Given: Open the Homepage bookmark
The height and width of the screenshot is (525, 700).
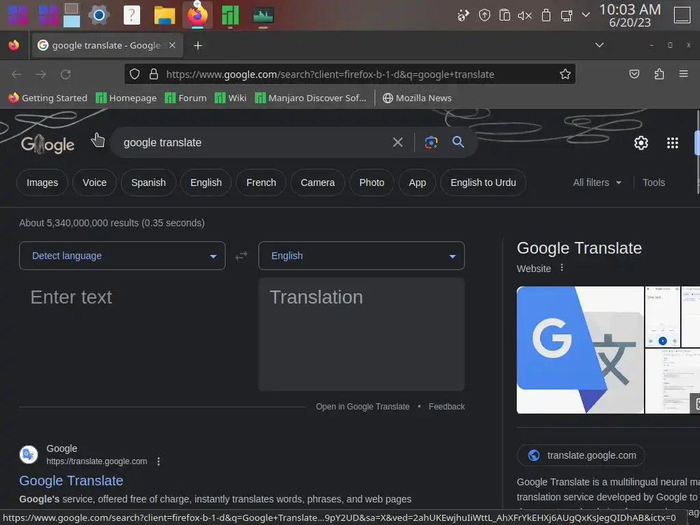Looking at the screenshot, I should 126,98.
